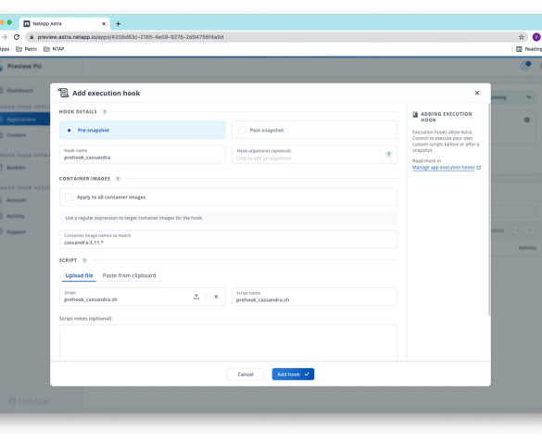This screenshot has height=442, width=542.
Task: Click the Cancel button
Action: pos(246,374)
